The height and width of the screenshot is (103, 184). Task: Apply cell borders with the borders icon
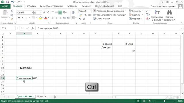tap(33, 18)
